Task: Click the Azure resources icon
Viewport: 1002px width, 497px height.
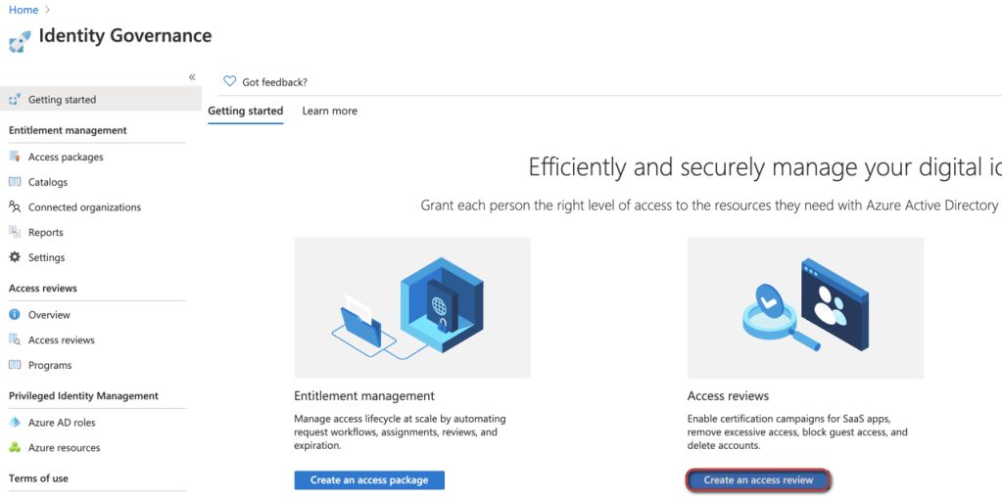Action: [15, 448]
